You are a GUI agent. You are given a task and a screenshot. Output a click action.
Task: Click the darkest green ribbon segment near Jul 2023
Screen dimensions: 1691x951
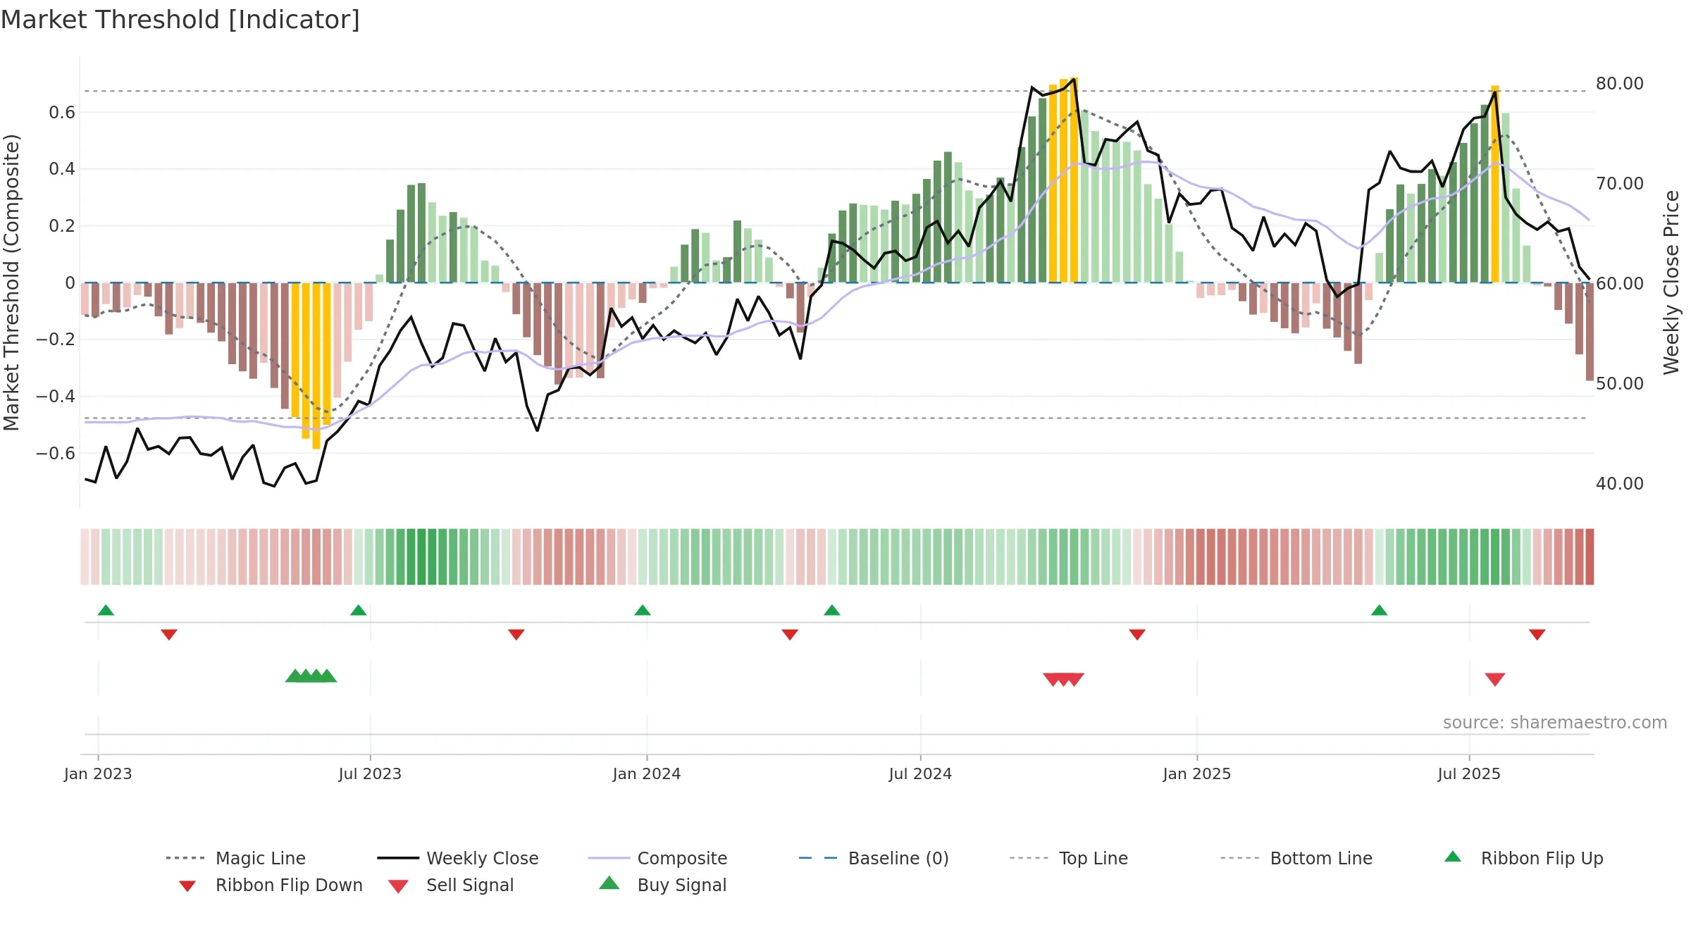(421, 557)
